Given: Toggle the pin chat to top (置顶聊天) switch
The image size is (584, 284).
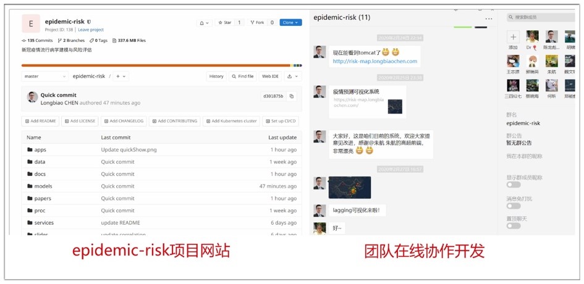Looking at the screenshot, I should [x=513, y=226].
